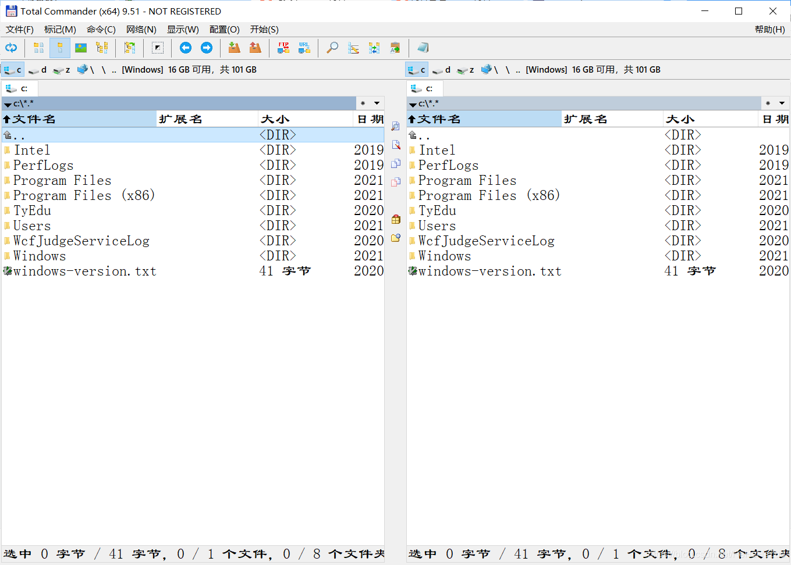Click the Pack files icon in toolbar
This screenshot has height=565, width=791.
click(x=235, y=48)
